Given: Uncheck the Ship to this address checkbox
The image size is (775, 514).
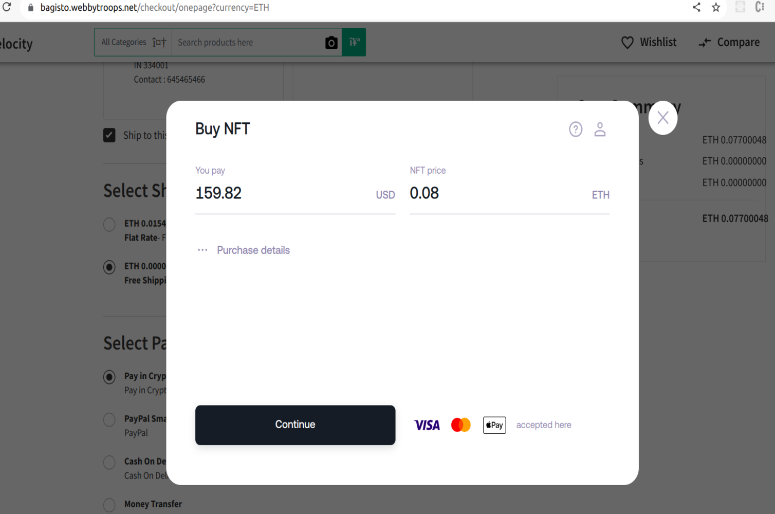Looking at the screenshot, I should pyautogui.click(x=109, y=135).
